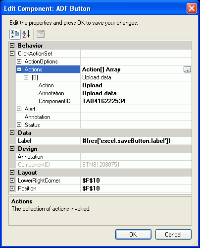Select the highlighted Actions property label
The width and height of the screenshot is (200, 248).
34,69
